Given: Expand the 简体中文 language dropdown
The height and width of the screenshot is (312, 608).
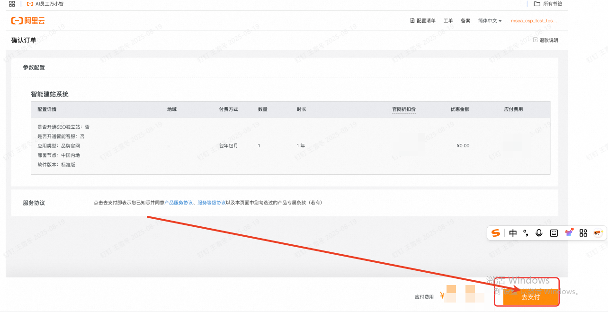Looking at the screenshot, I should coord(490,21).
